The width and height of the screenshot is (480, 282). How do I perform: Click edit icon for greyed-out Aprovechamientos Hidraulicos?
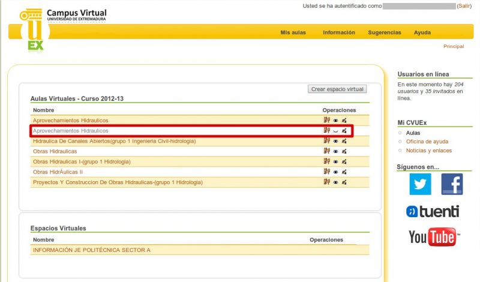pos(344,131)
